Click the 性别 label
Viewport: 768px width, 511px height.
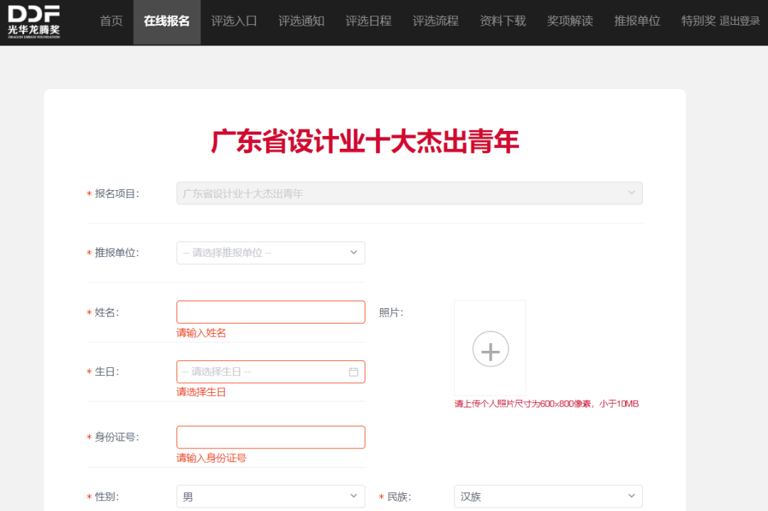point(107,497)
